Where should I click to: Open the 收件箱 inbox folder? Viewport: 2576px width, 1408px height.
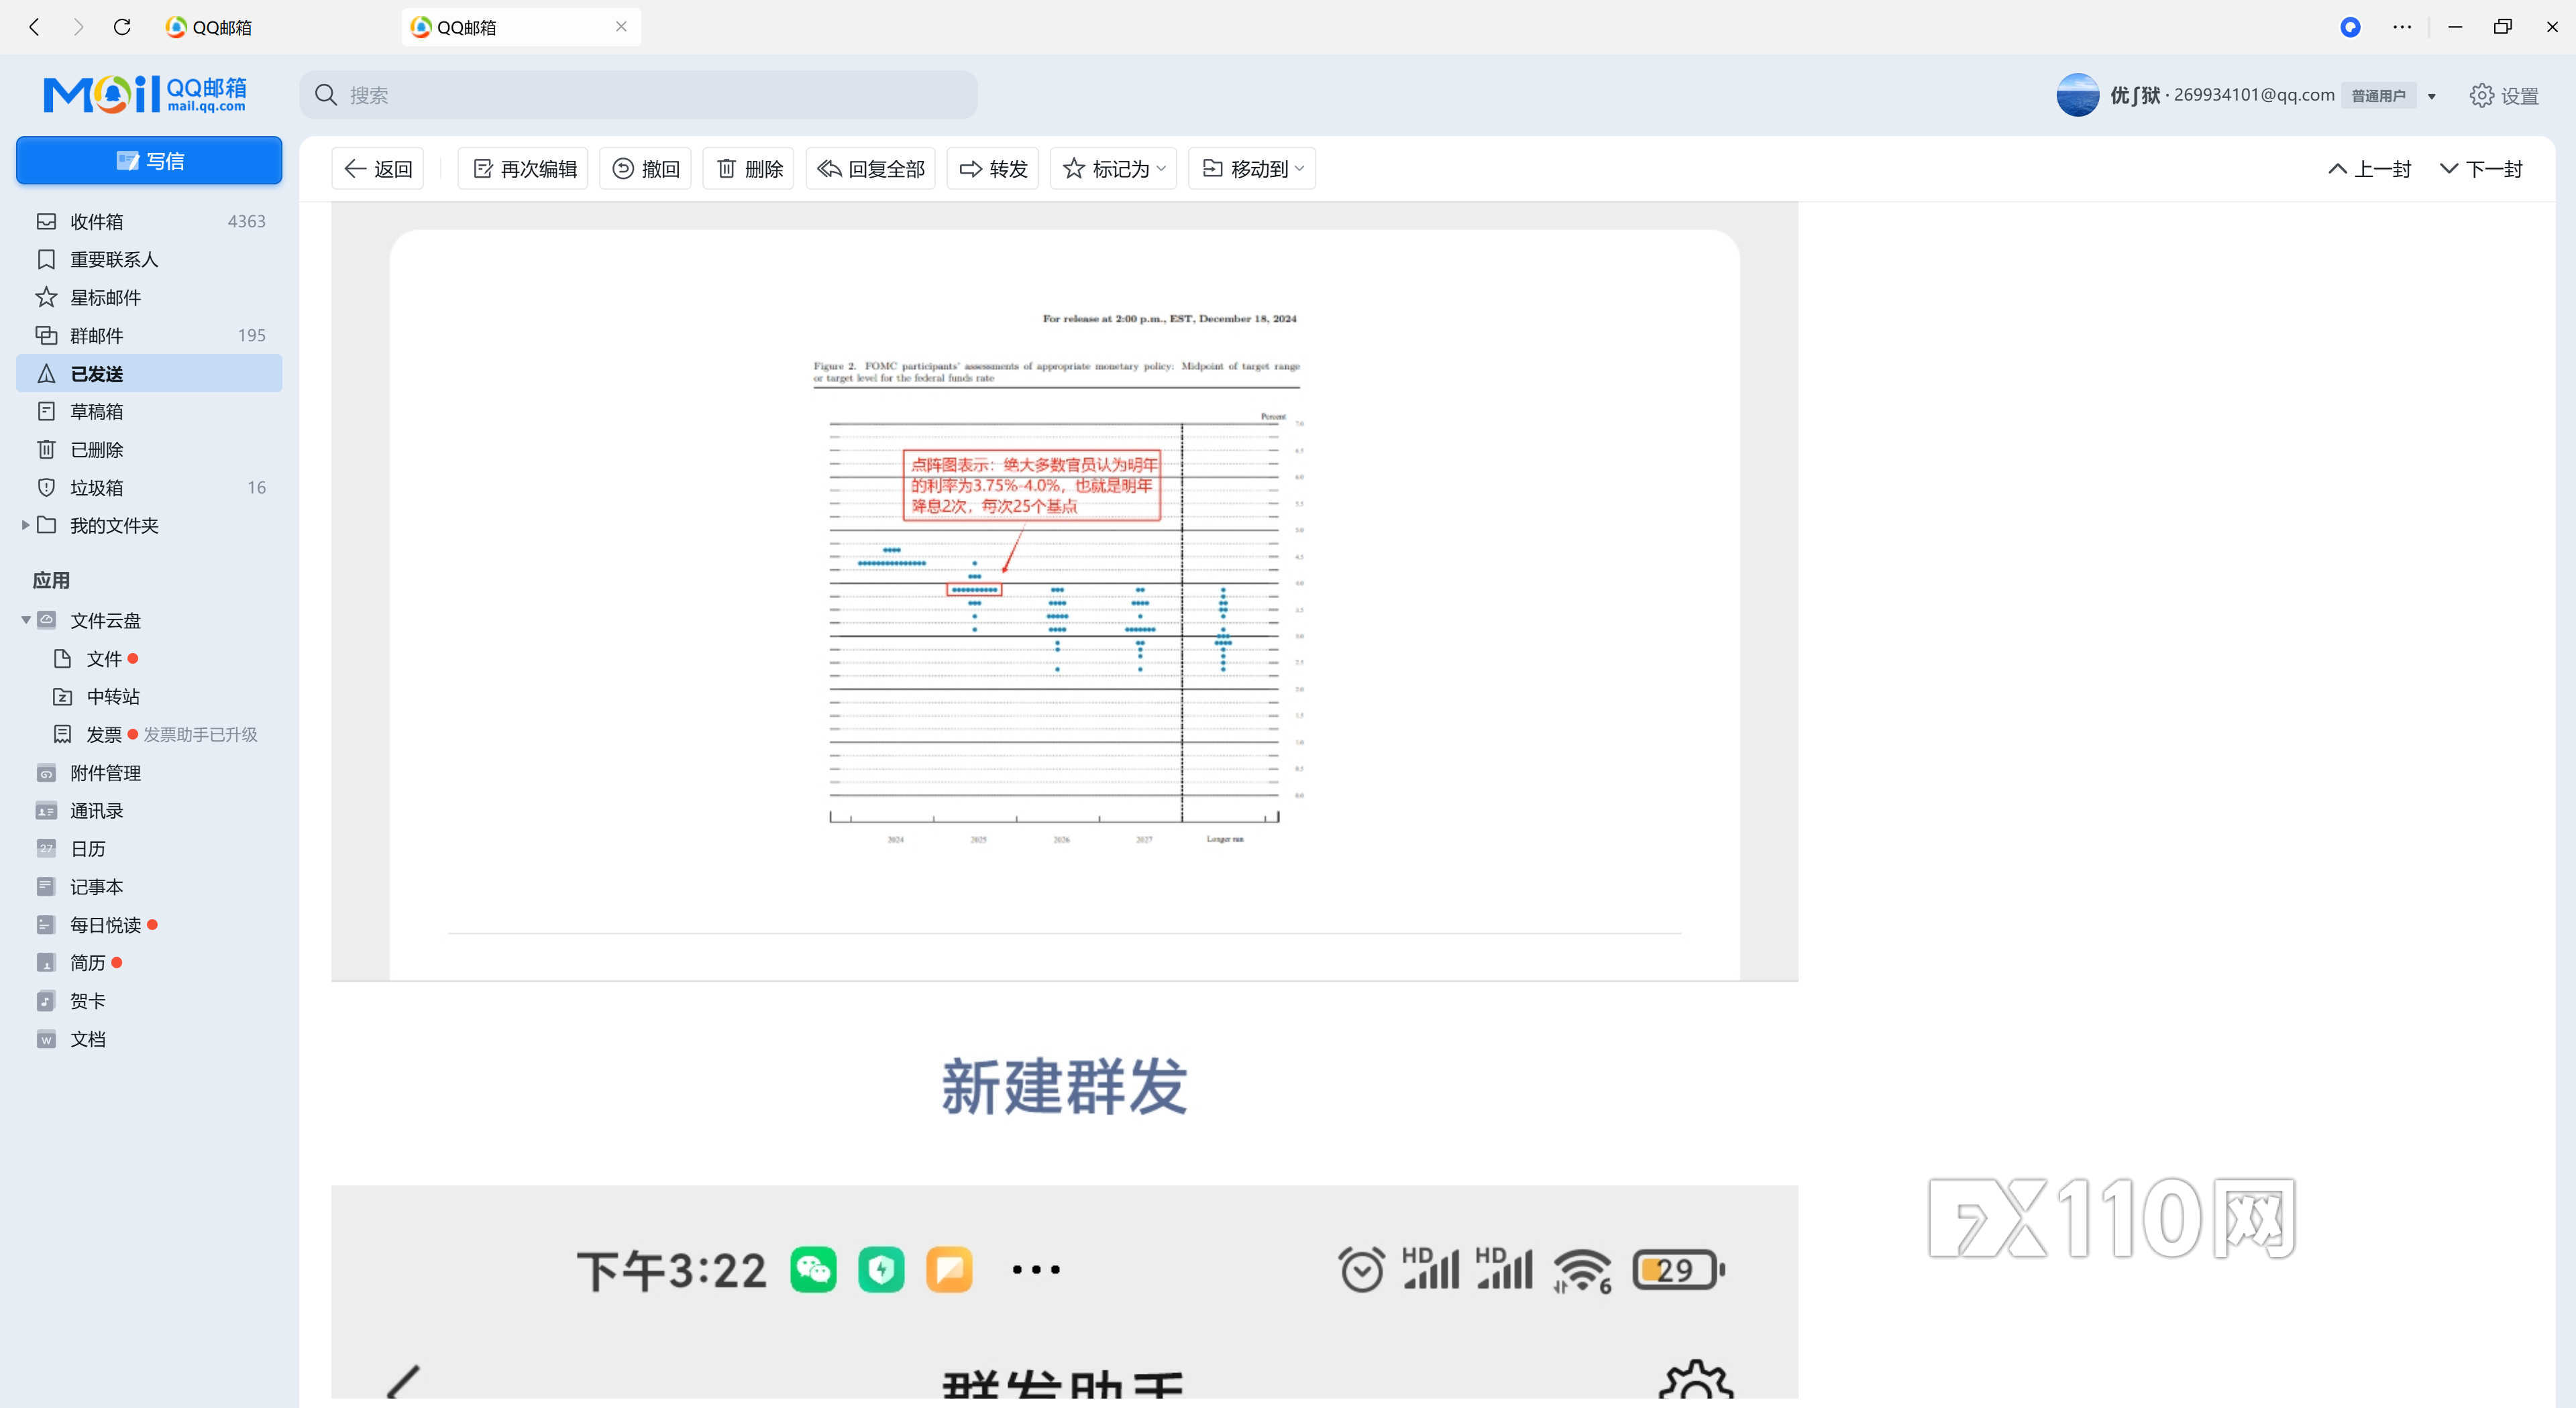(x=149, y=221)
